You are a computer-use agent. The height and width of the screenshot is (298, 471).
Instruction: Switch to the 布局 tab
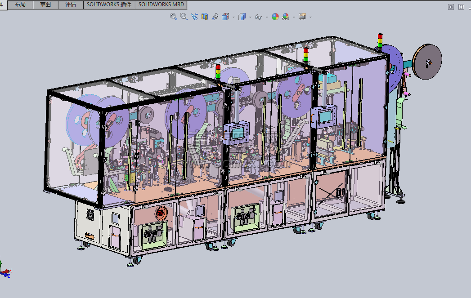point(20,4)
